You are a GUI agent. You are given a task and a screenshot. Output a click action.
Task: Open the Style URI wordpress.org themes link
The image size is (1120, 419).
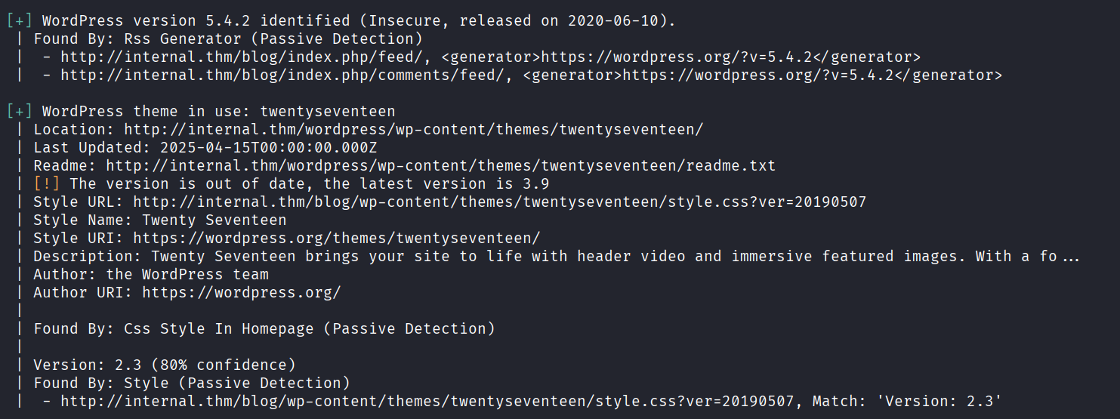337,238
